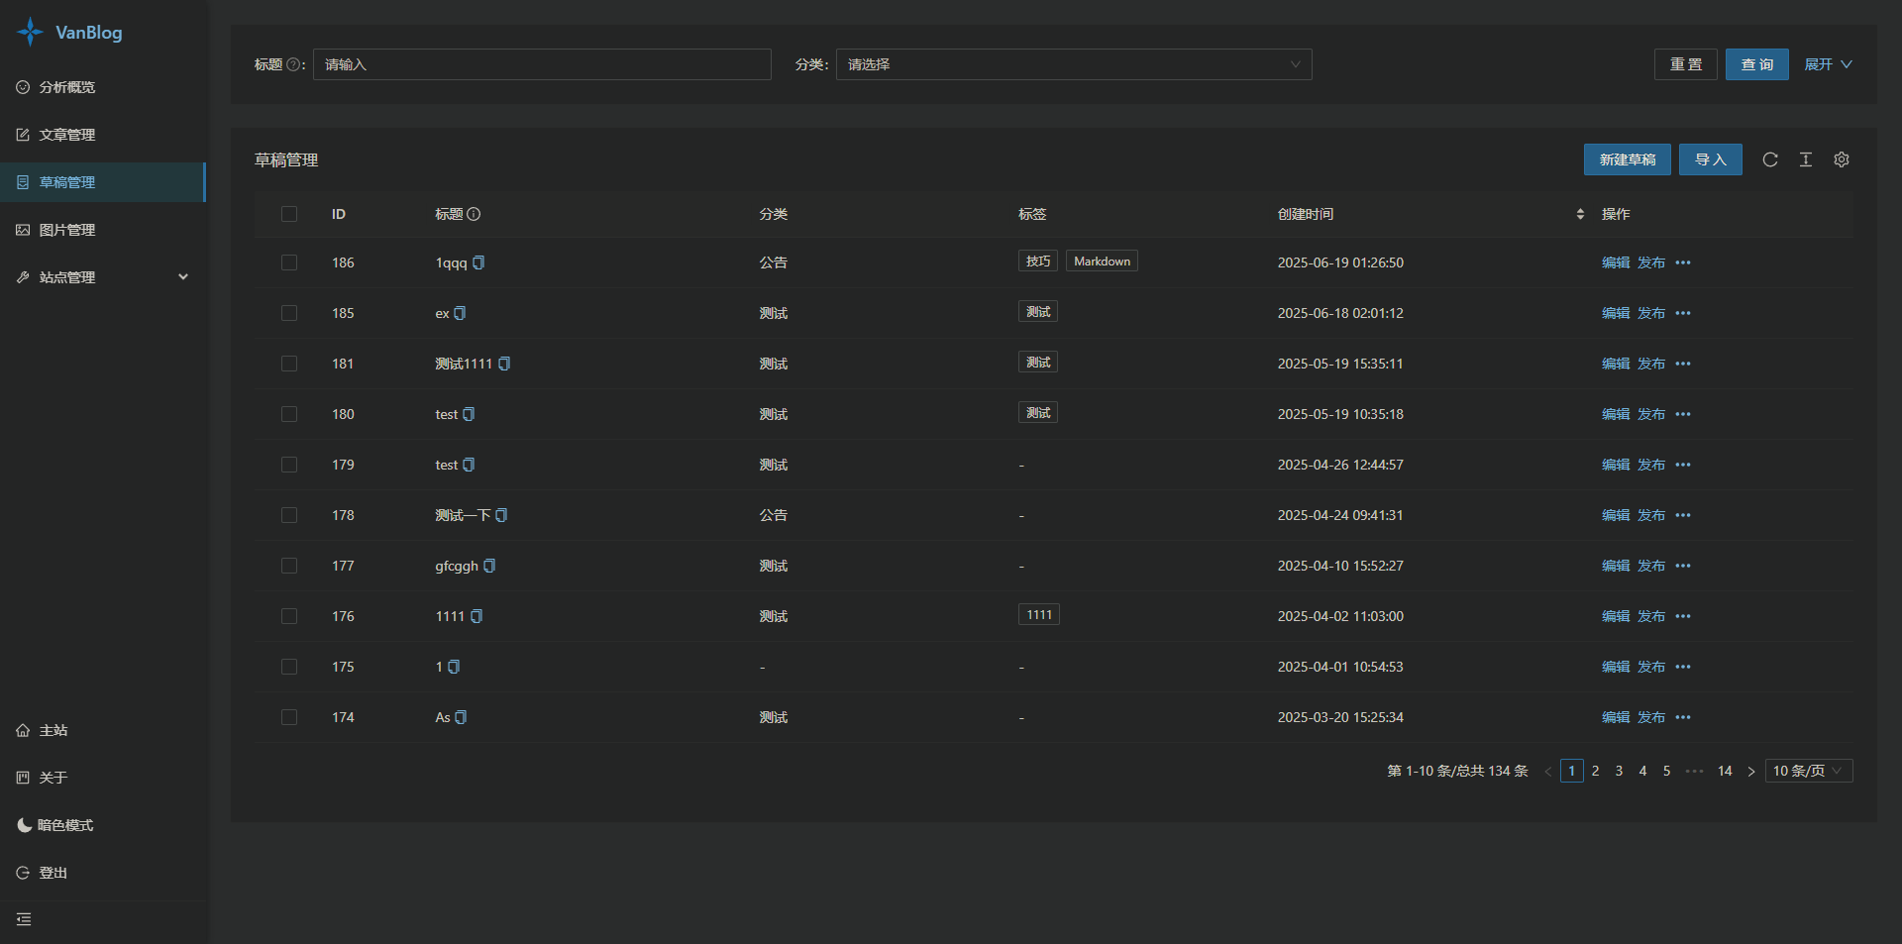Click 发布 link for draft 181
This screenshot has height=944, width=1902.
click(x=1650, y=364)
